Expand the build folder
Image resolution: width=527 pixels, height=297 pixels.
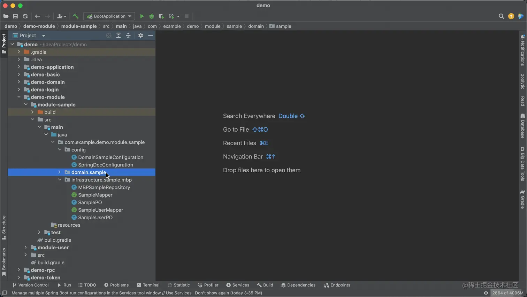point(32,112)
